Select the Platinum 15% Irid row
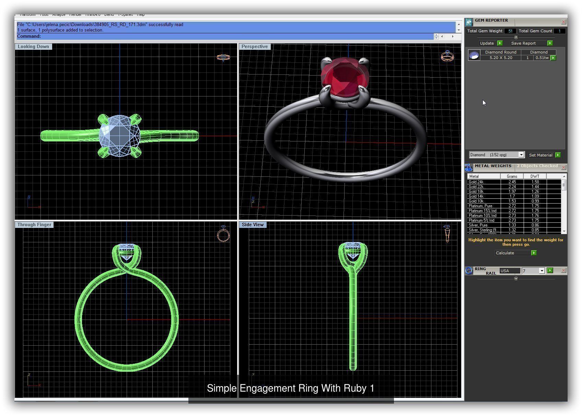 [x=514, y=211]
